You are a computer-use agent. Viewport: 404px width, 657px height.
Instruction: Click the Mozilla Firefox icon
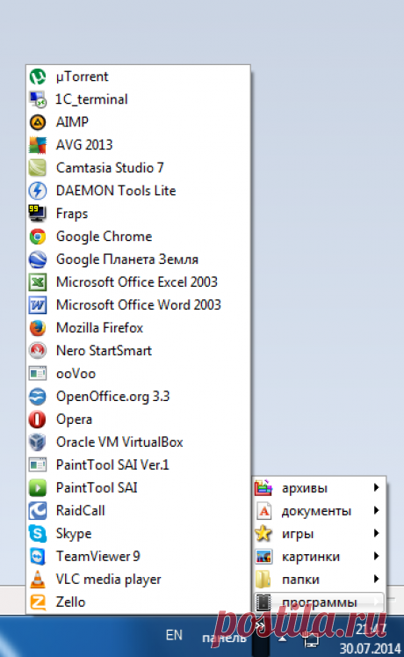tap(38, 328)
